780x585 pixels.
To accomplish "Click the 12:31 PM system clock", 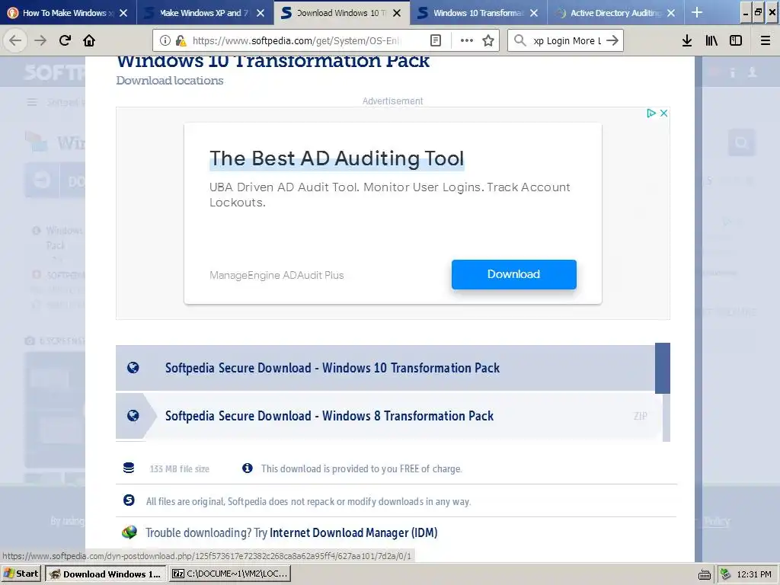I will pos(753,574).
